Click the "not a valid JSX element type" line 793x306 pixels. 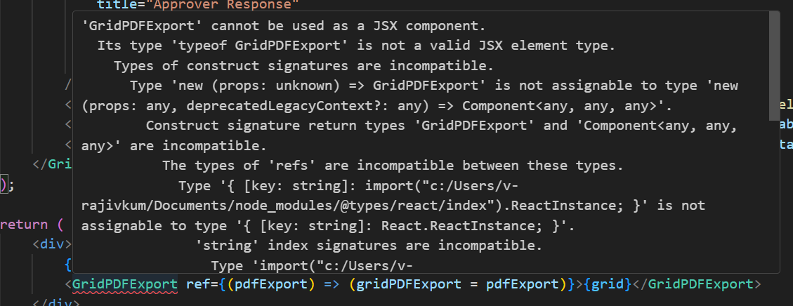coord(356,47)
